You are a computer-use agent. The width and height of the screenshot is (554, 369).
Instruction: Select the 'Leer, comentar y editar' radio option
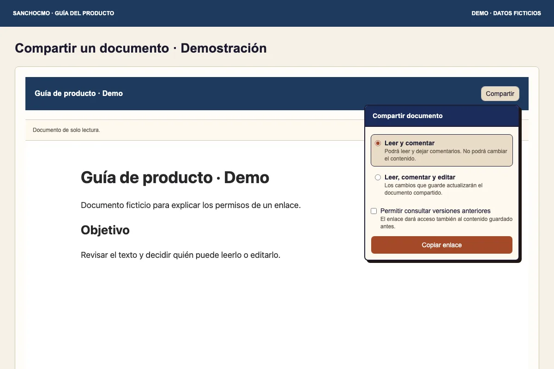click(378, 177)
